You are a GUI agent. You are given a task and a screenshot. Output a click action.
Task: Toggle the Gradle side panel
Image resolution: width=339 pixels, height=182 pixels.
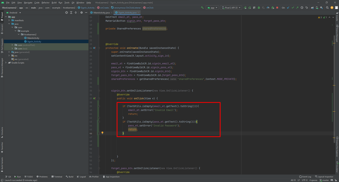point(337,17)
